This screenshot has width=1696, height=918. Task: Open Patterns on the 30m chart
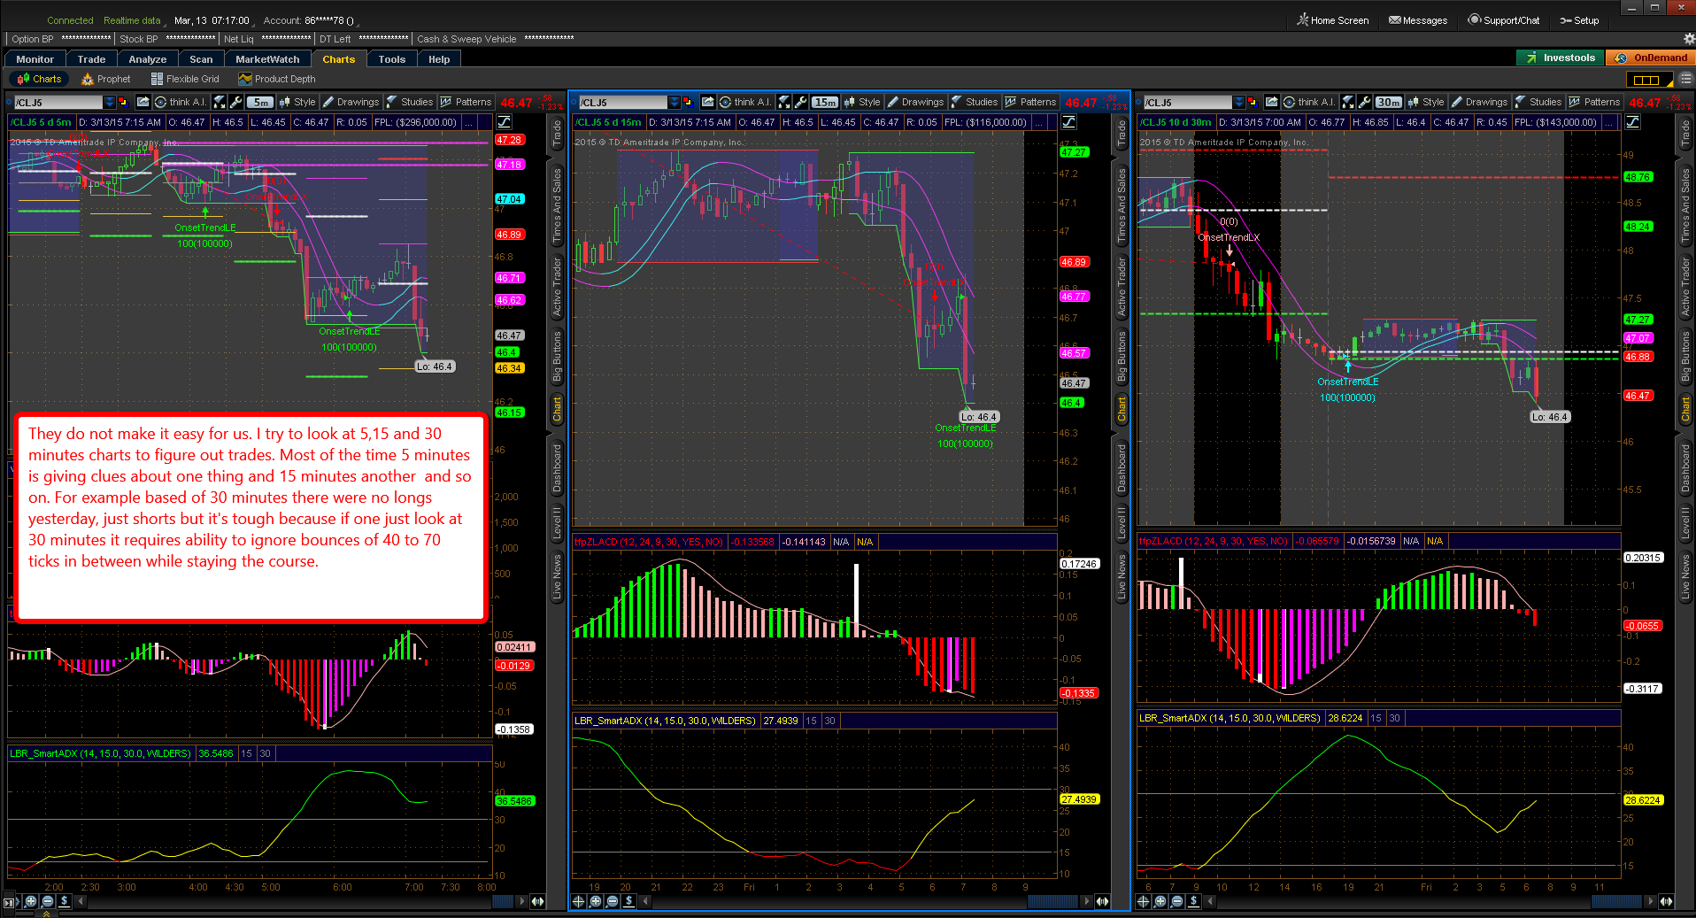(1594, 103)
